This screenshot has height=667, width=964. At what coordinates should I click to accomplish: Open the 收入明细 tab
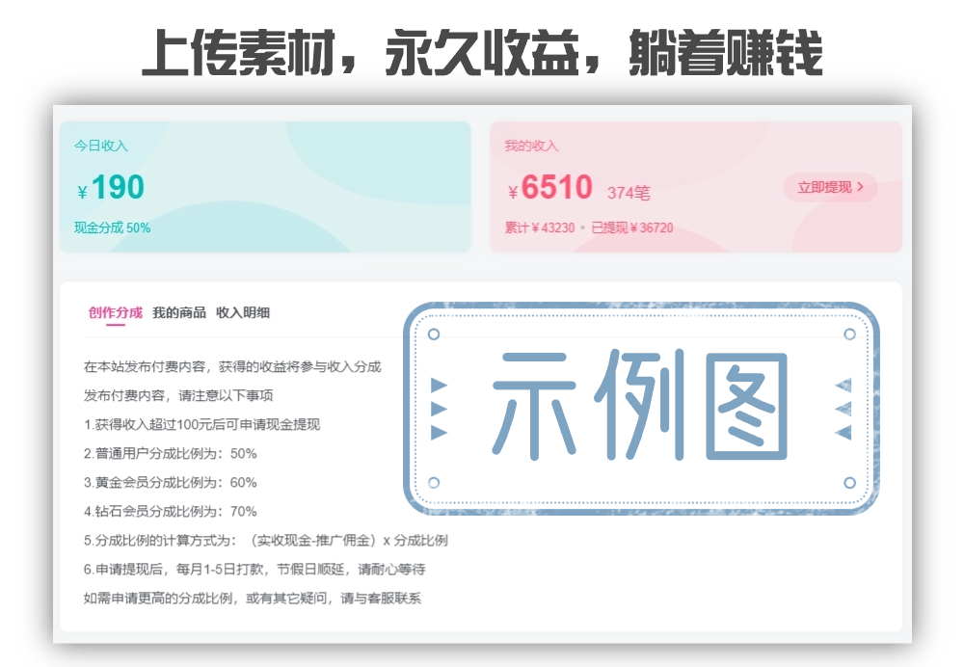point(242,311)
